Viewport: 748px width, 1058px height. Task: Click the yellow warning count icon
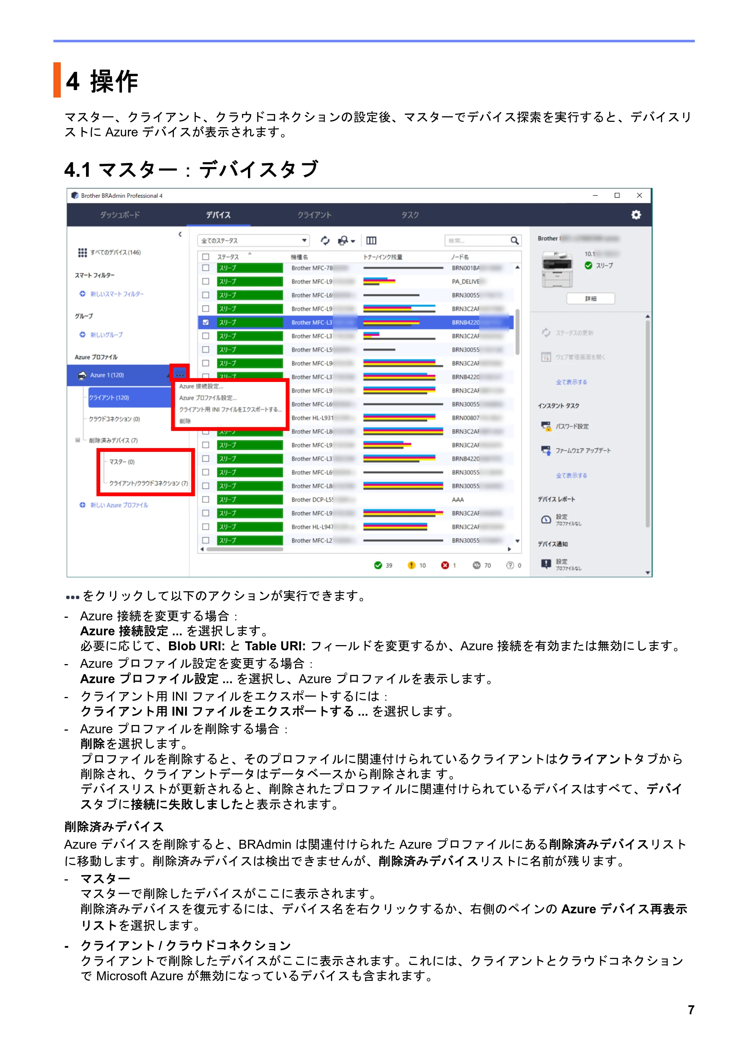click(x=411, y=565)
